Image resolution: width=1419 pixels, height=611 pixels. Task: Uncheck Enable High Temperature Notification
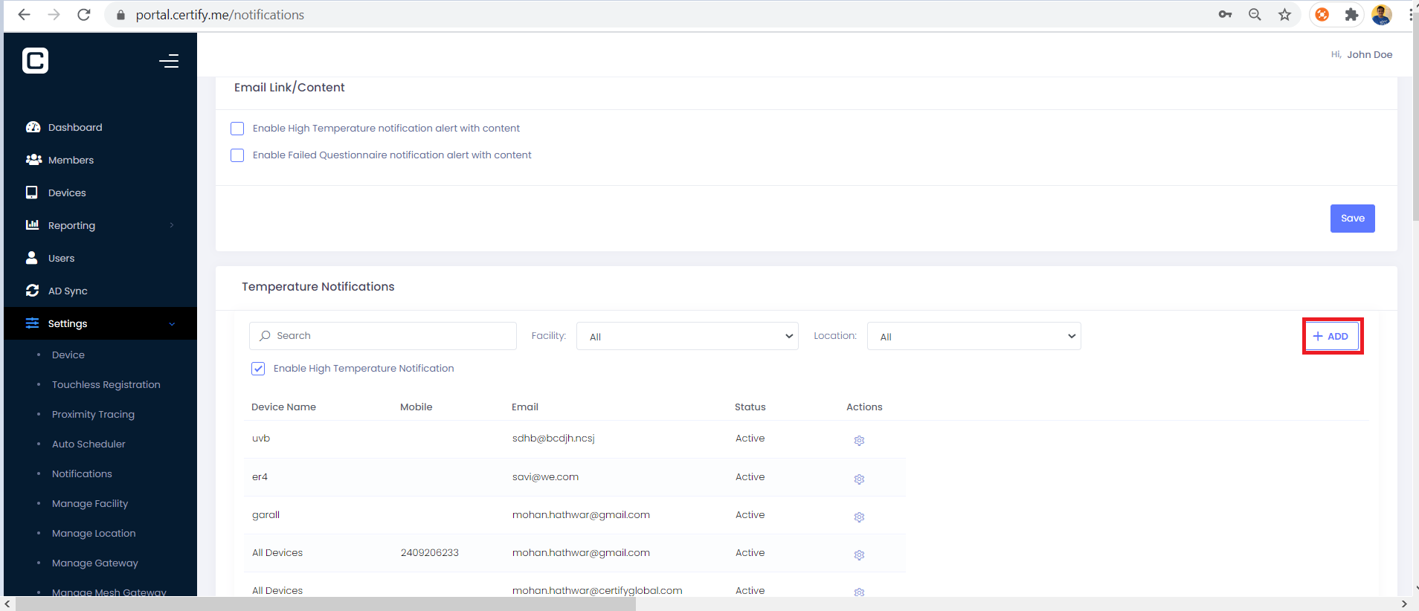[258, 369]
